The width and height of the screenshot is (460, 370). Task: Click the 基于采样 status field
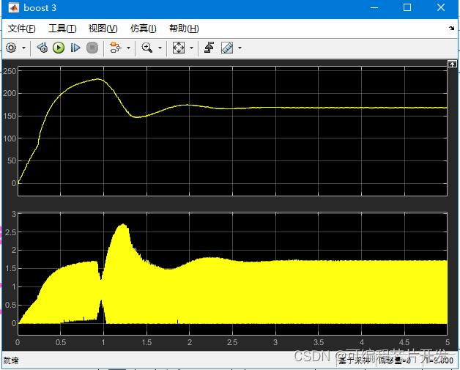354,360
